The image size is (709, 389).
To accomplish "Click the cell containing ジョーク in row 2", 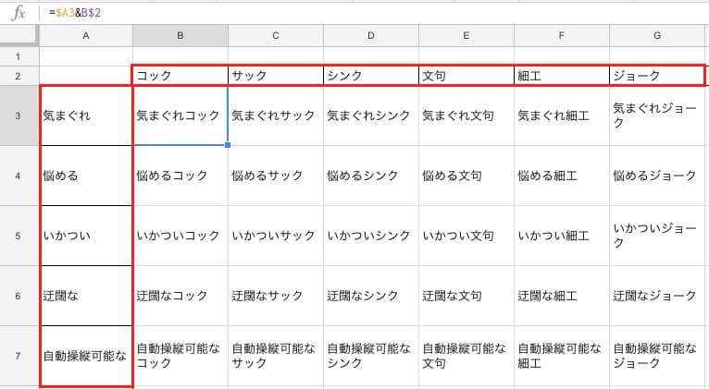I will pos(657,76).
